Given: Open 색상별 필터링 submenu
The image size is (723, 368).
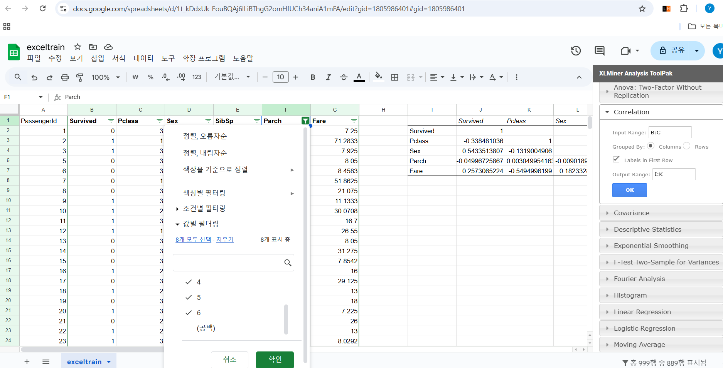Looking at the screenshot, I should [x=238, y=193].
